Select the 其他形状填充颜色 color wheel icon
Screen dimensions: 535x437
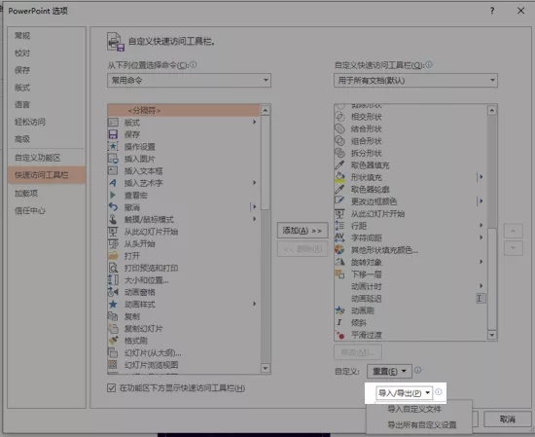point(339,250)
